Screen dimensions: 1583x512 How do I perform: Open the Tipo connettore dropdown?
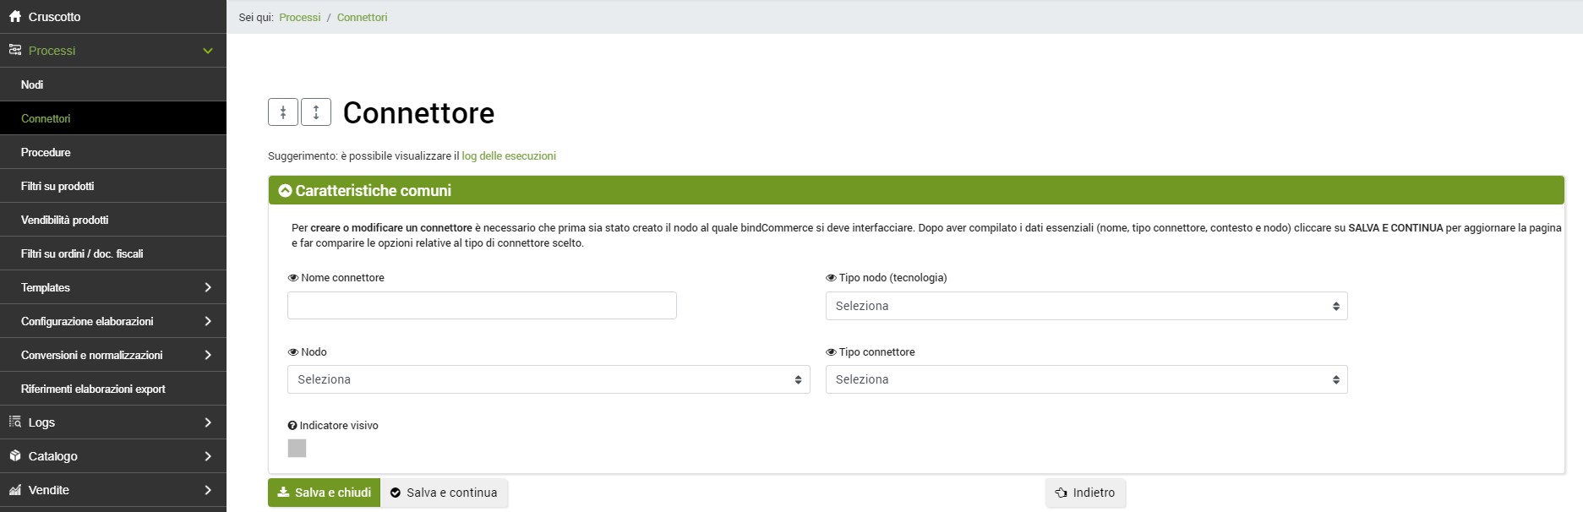(1086, 379)
